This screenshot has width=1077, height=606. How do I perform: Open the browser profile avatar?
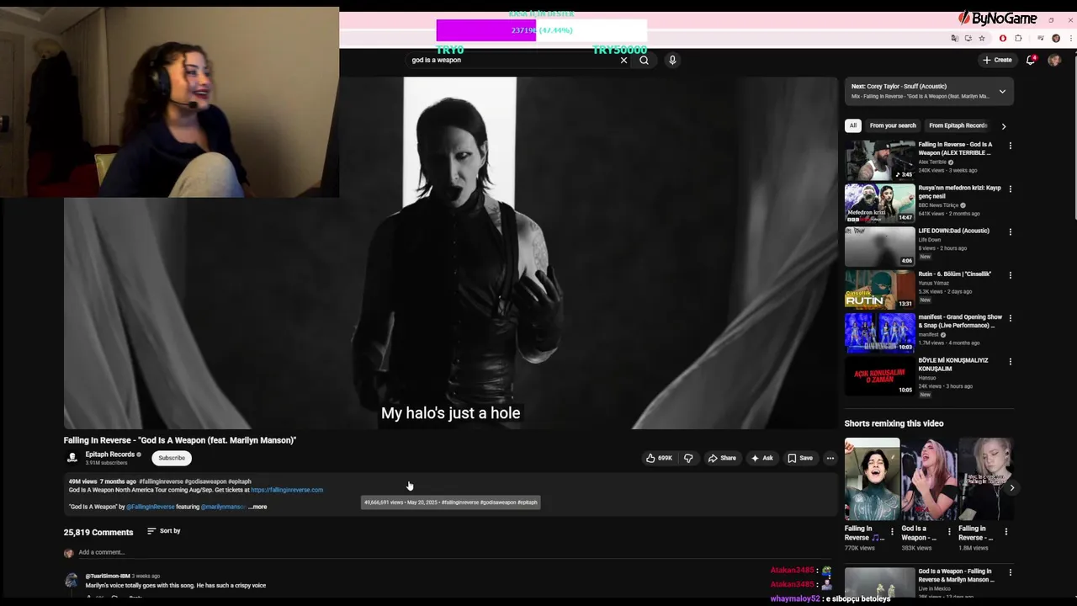[x=1056, y=38]
